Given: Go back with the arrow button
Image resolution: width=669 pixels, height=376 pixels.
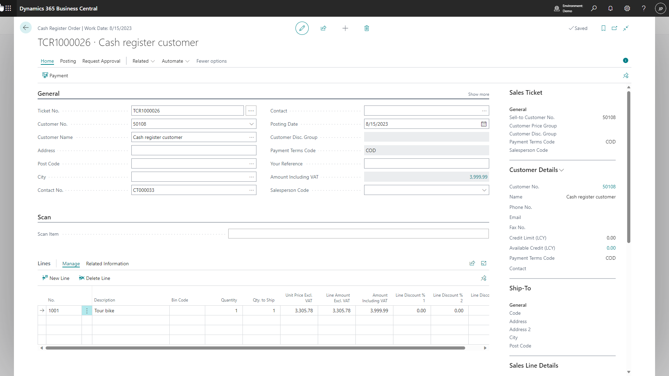Looking at the screenshot, I should click(26, 28).
